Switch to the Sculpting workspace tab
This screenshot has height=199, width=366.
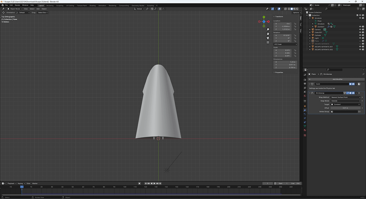(60, 5)
